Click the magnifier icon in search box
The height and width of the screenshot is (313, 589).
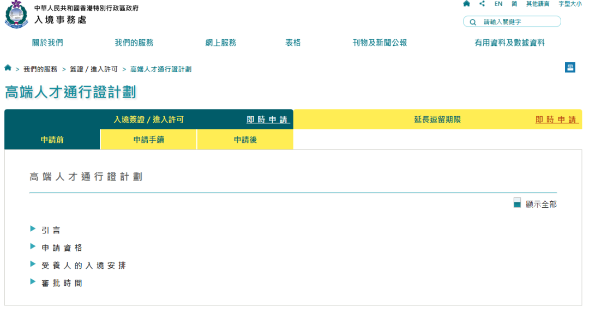pos(473,22)
